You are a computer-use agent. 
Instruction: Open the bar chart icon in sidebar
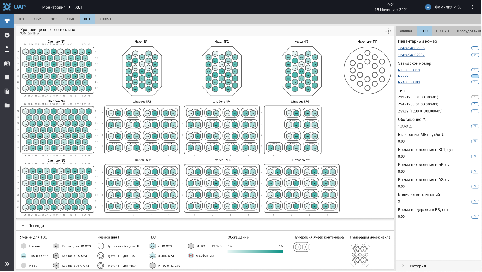click(x=7, y=77)
